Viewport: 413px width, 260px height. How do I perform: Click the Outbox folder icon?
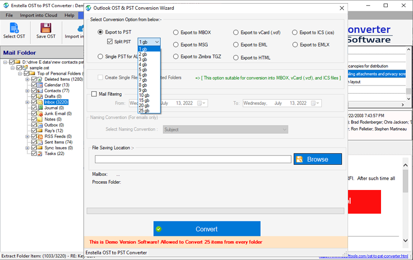40,125
